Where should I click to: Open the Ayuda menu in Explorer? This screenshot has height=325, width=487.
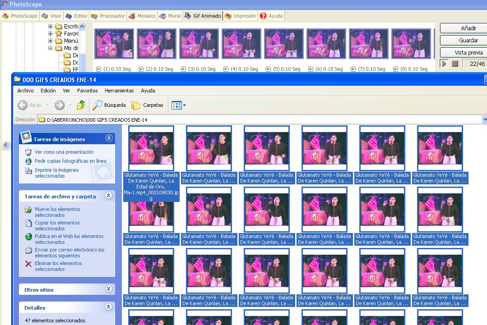tap(148, 91)
